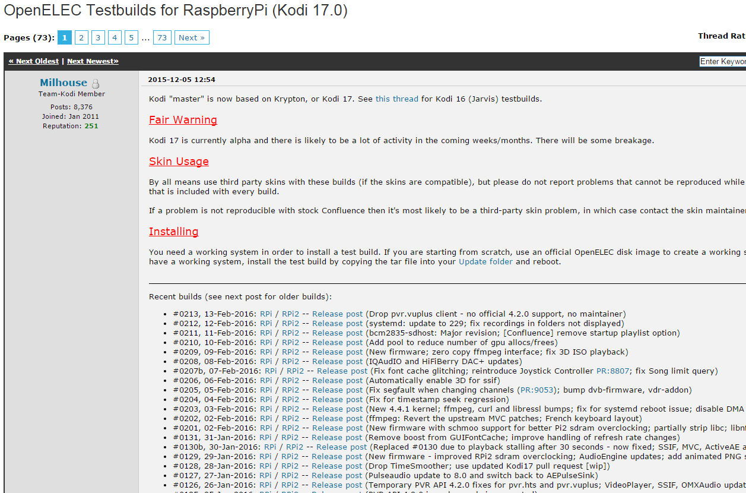Open Release post for build #0131
Viewport: 746px width, 493px height.
[337, 437]
